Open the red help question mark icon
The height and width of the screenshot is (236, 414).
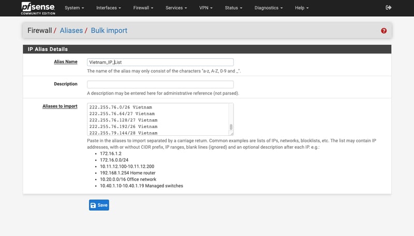tap(383, 31)
